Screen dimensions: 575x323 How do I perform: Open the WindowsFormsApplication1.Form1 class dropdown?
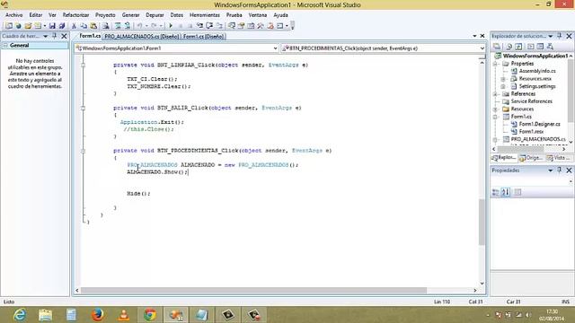pos(275,48)
